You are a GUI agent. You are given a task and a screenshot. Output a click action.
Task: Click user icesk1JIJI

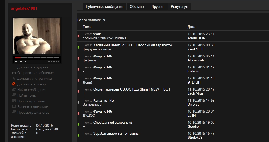196,49
